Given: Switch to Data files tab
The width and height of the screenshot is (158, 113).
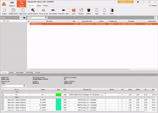Looking at the screenshot, I should click(31, 6).
